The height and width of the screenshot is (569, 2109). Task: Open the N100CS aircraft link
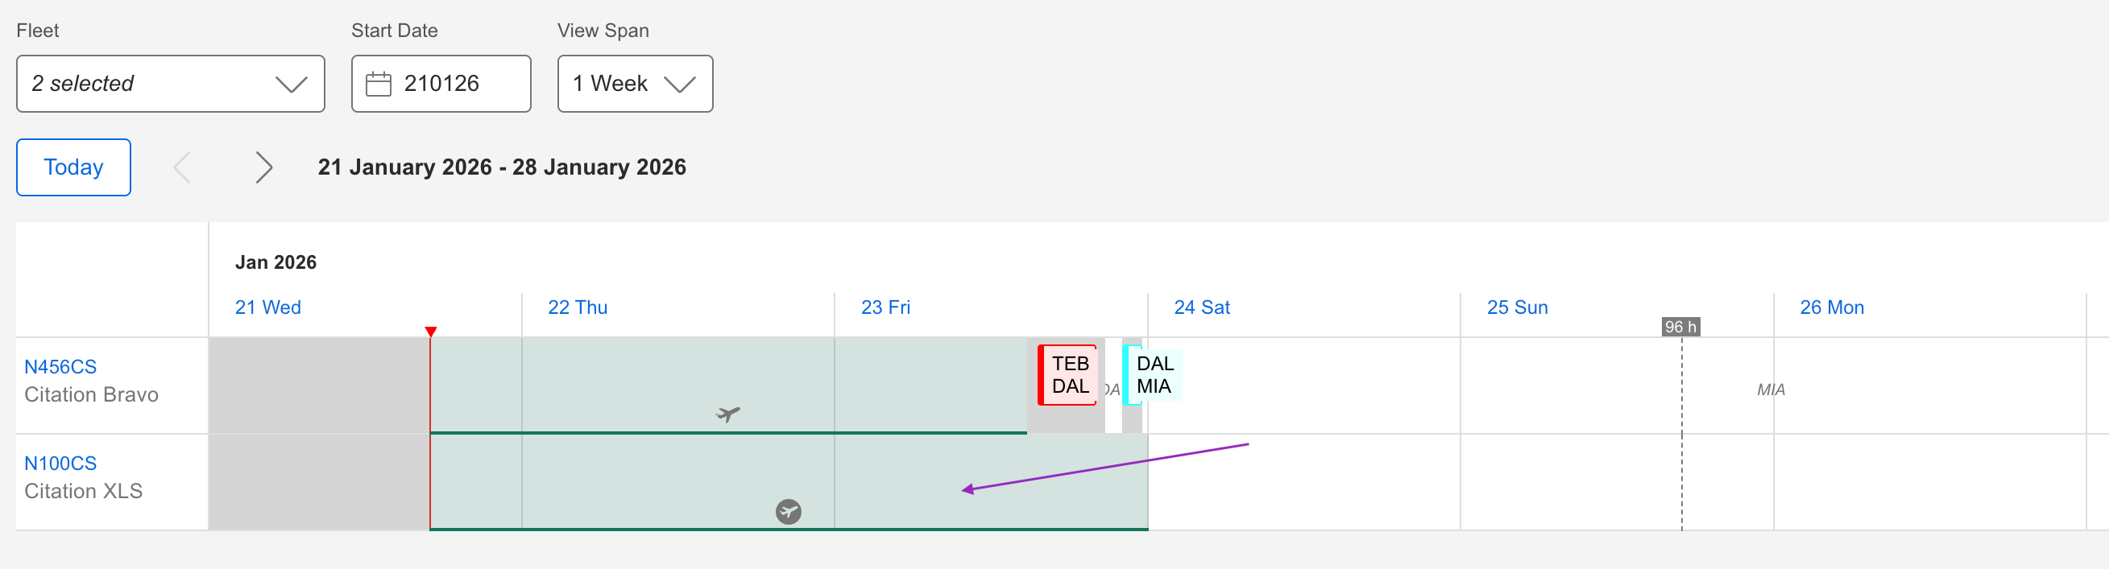tap(59, 463)
